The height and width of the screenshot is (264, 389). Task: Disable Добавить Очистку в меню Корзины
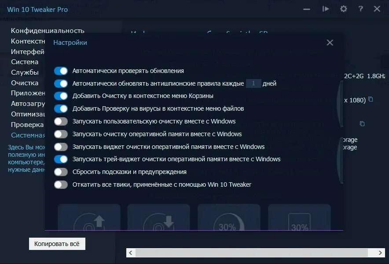(x=61, y=96)
